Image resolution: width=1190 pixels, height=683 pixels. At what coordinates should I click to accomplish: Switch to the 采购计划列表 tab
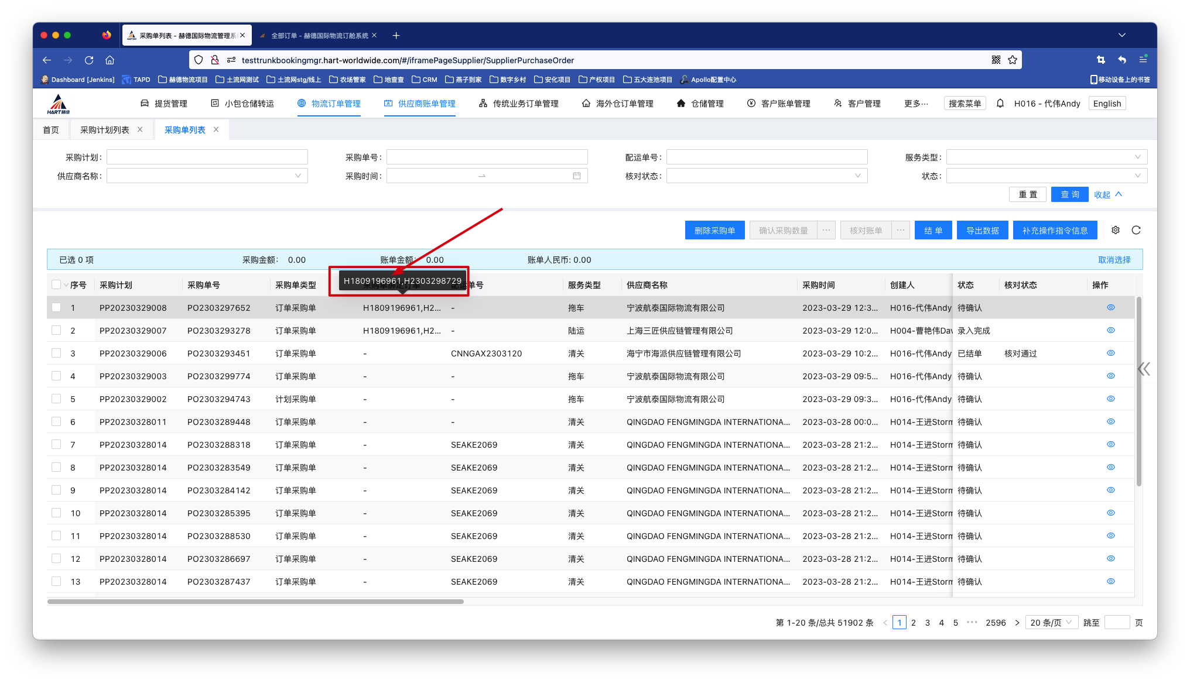pyautogui.click(x=105, y=130)
